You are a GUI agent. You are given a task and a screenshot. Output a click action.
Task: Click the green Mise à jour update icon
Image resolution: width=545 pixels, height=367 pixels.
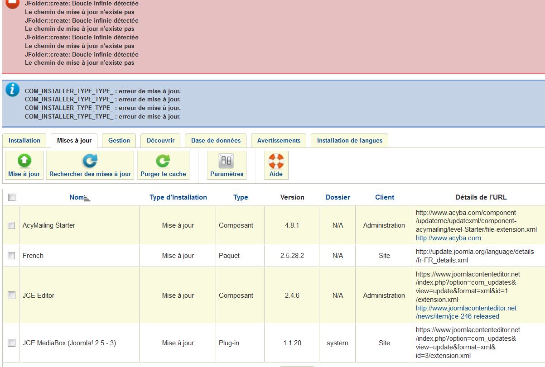pos(24,161)
